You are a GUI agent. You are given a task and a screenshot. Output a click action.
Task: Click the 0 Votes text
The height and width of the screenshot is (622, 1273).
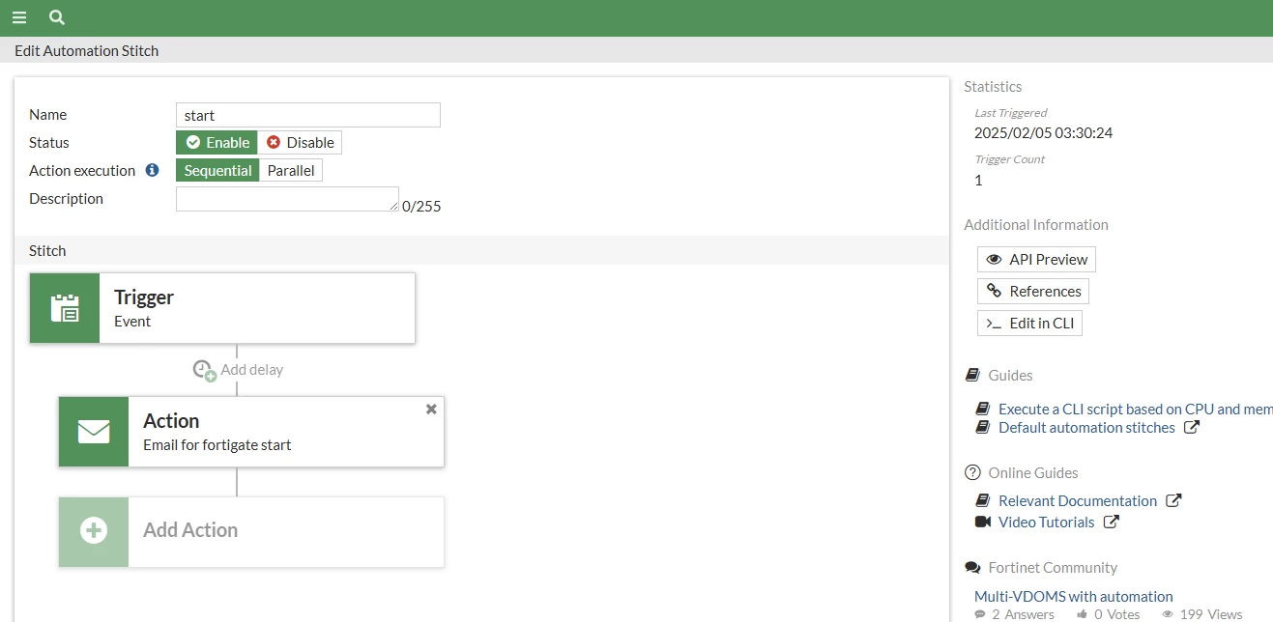pyautogui.click(x=1116, y=614)
